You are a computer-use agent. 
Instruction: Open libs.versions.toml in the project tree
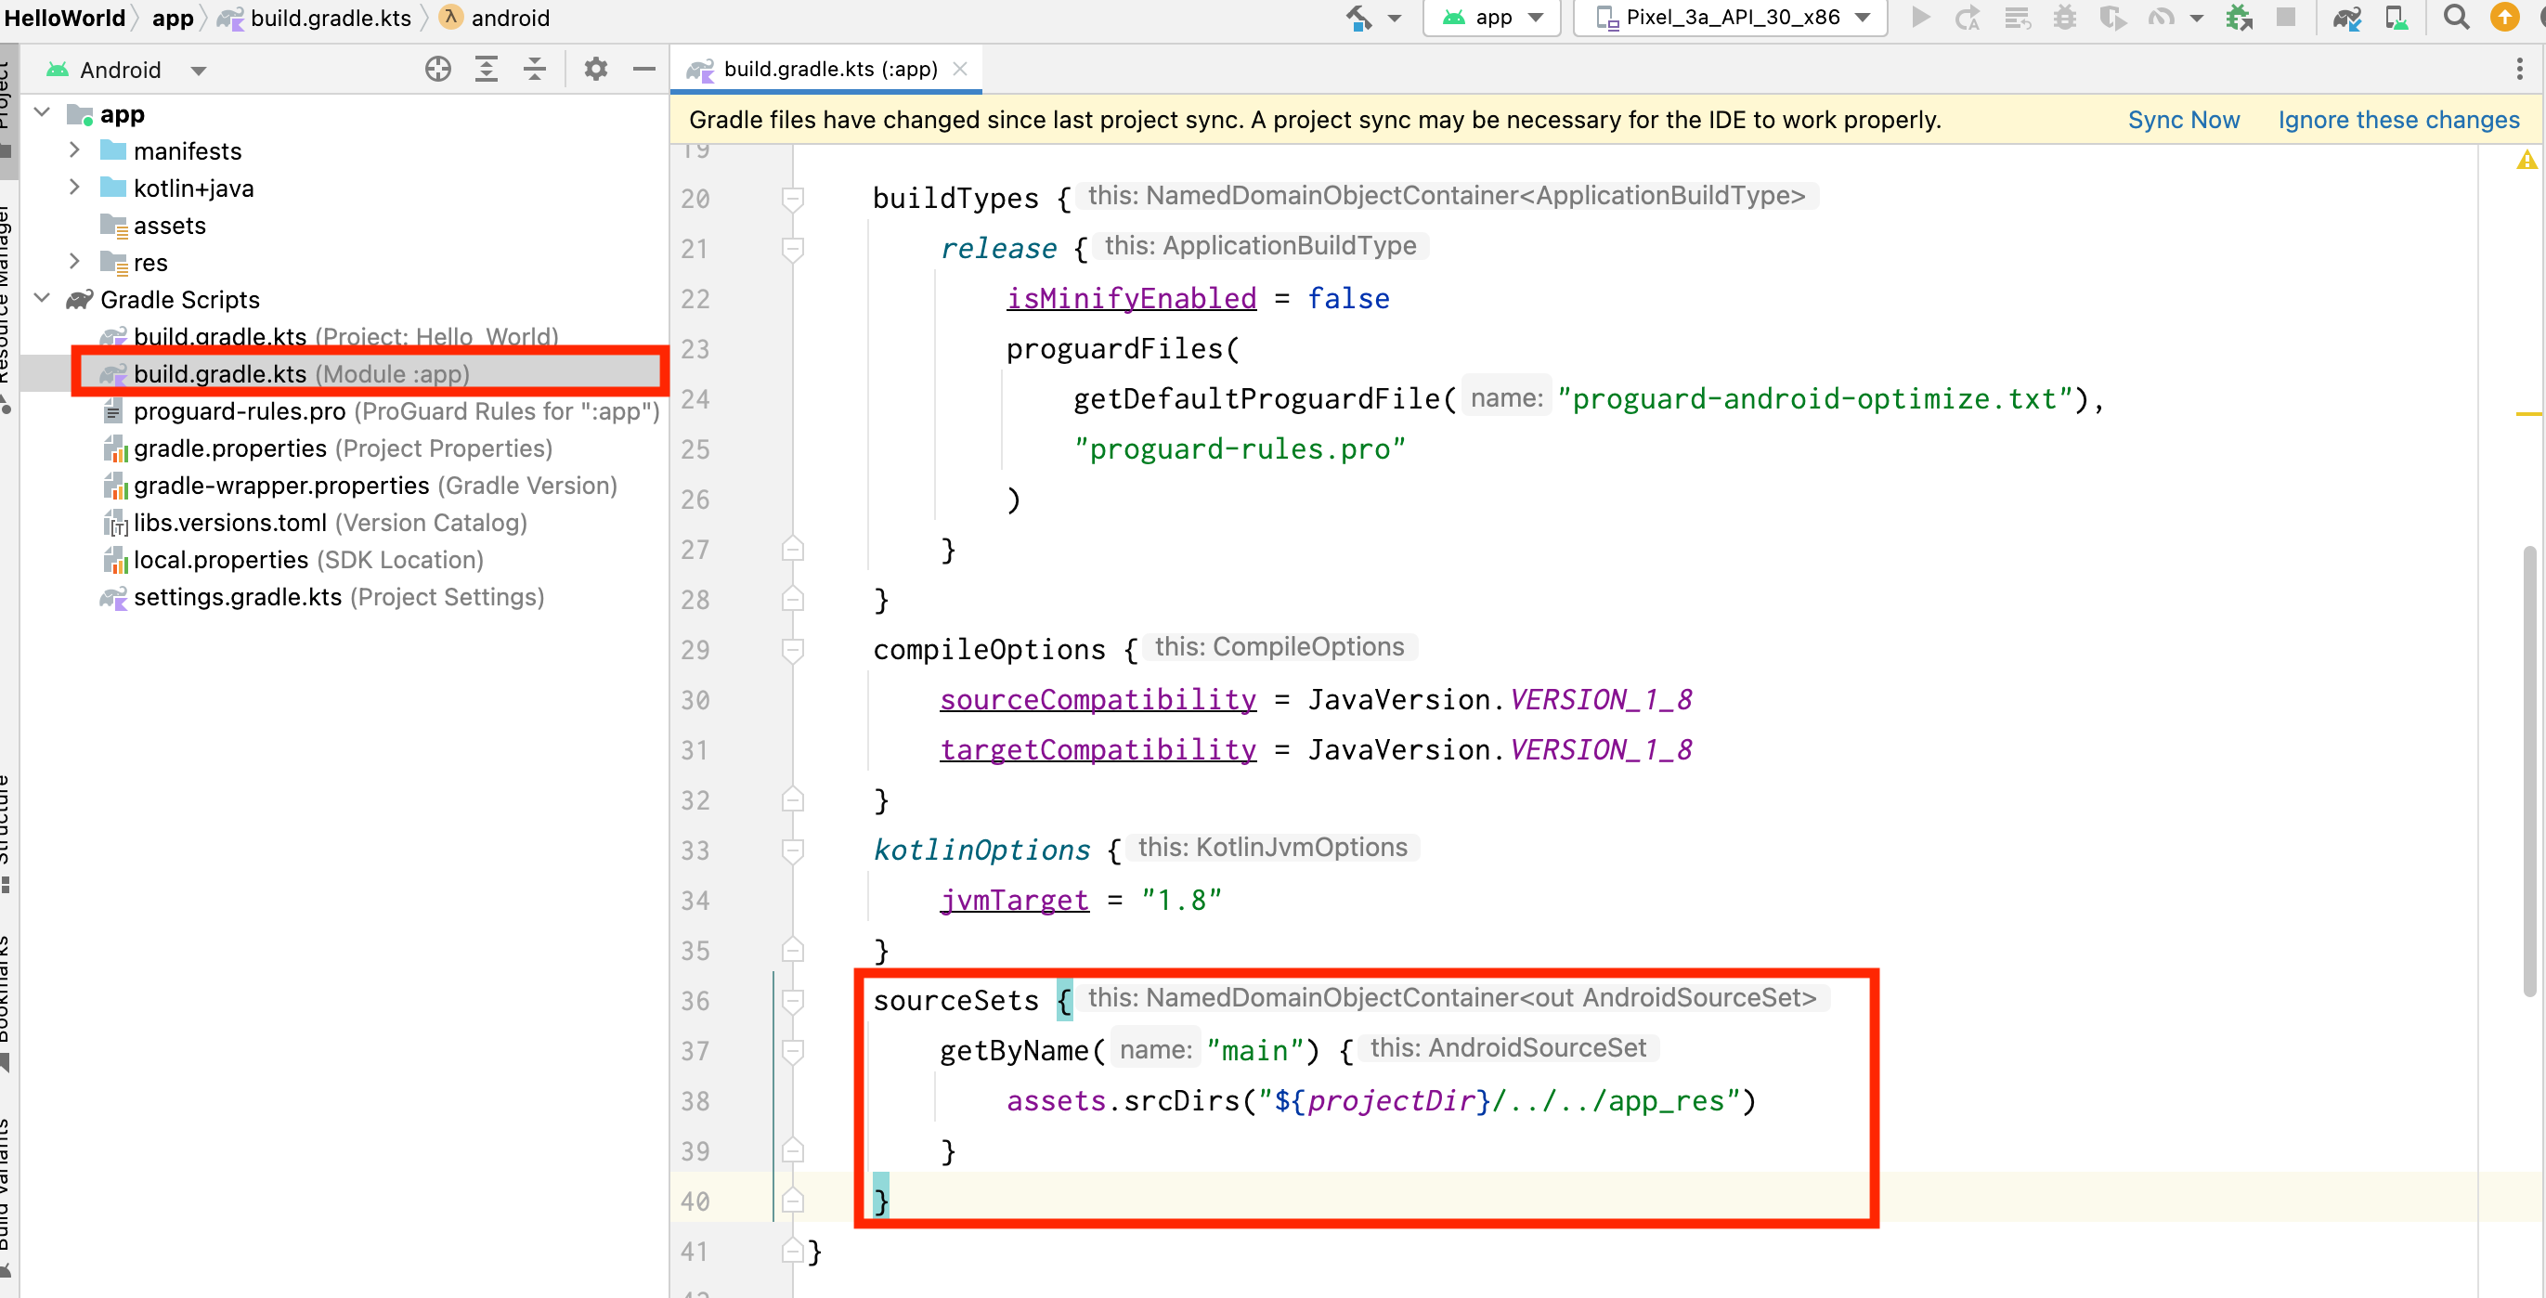click(229, 523)
